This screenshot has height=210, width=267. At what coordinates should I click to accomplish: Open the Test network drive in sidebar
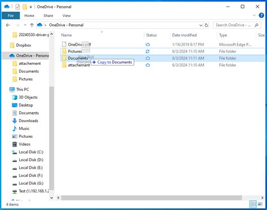(x=30, y=191)
